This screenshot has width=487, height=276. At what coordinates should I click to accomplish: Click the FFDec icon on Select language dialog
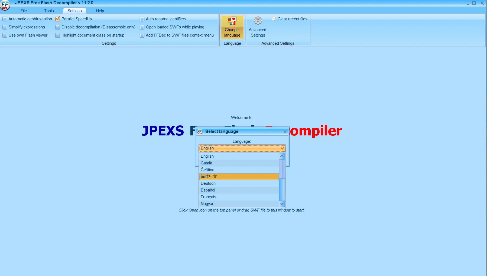pos(200,132)
